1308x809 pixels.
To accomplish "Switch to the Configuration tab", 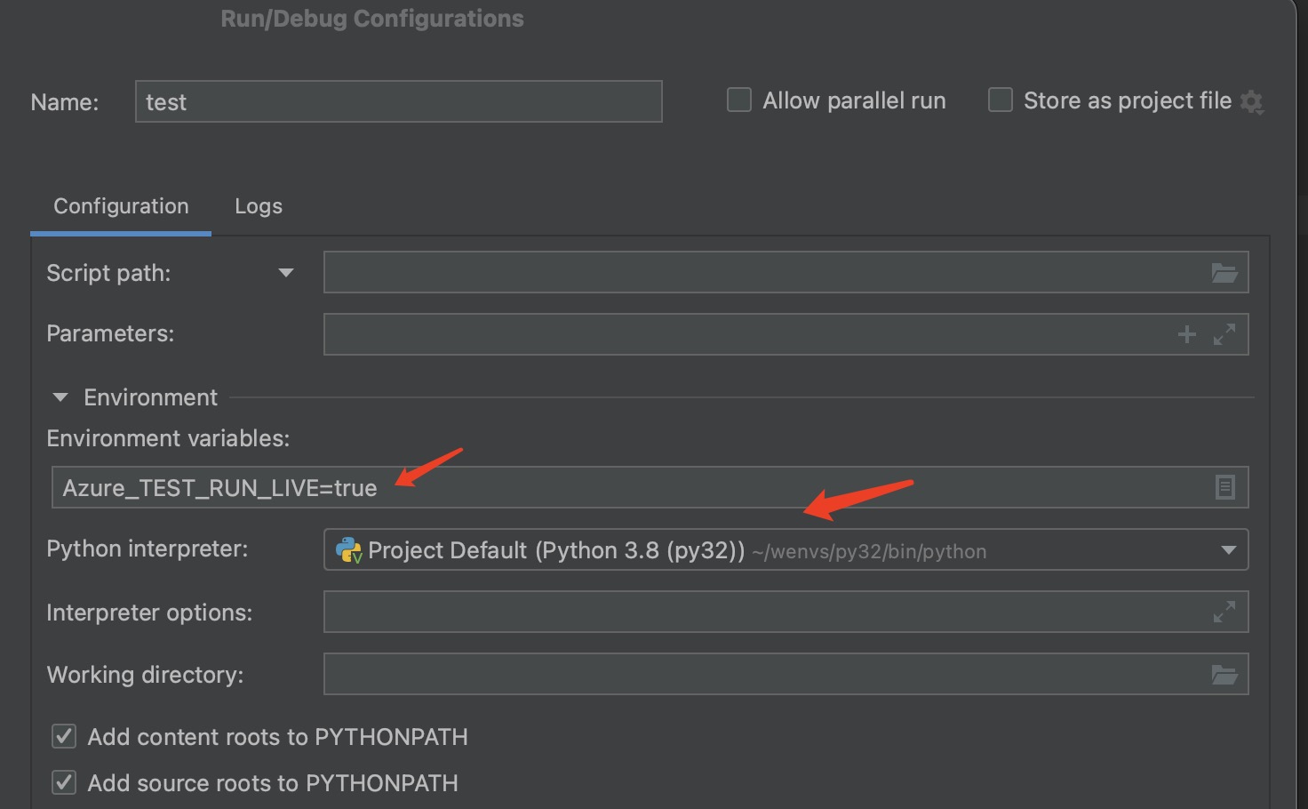I will point(121,206).
